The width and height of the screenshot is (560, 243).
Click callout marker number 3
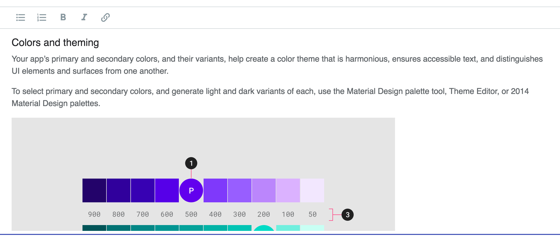coord(348,215)
